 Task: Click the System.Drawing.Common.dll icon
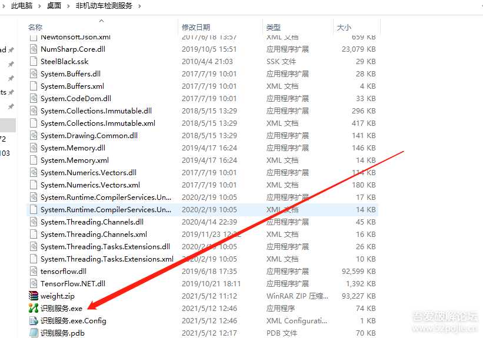[34, 135]
